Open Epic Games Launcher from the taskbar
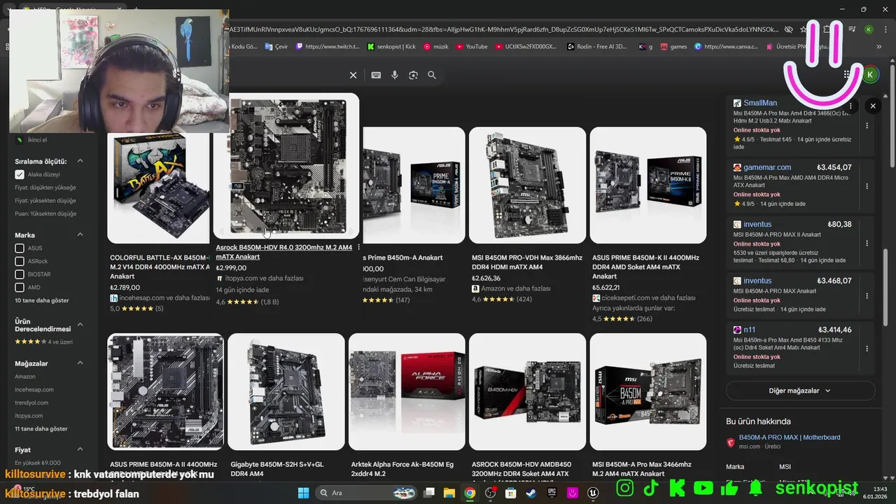This screenshot has width=896, height=504. [x=552, y=493]
